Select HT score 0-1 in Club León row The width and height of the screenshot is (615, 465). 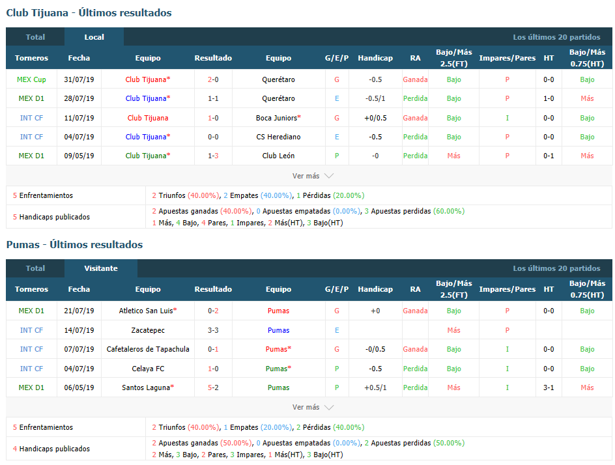549,156
